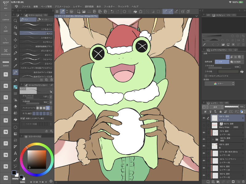
Task: Switch to the マーカー sub tool tab
Action: point(45,20)
